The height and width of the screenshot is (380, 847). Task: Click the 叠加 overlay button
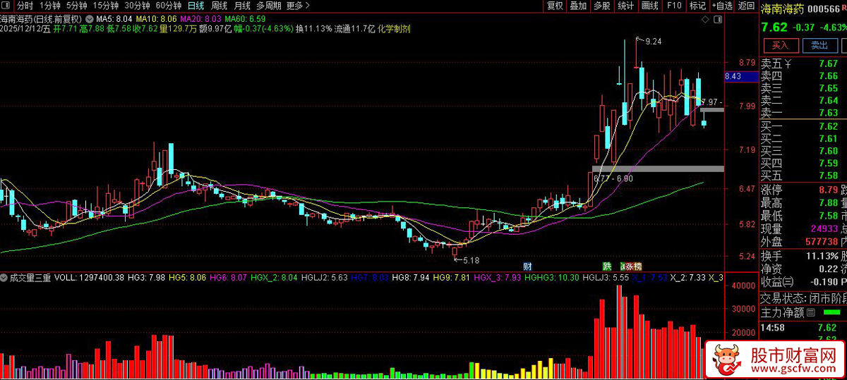[578, 5]
